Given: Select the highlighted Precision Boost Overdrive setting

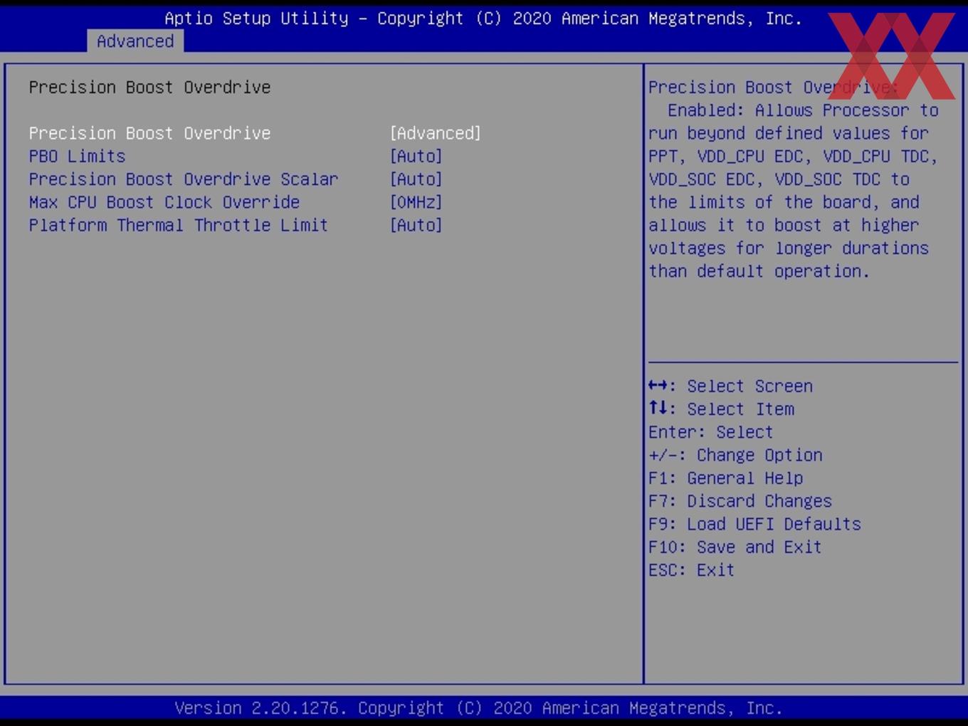Looking at the screenshot, I should [x=149, y=133].
